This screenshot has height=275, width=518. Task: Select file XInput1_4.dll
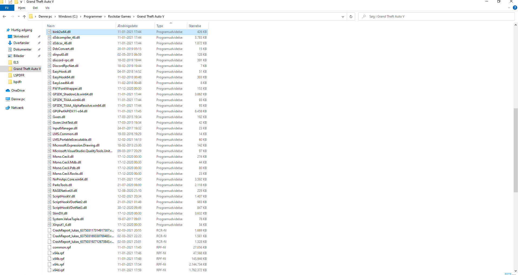(127, 225)
